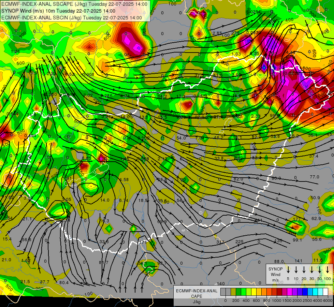Click the map value 33.6
The image size is (334, 307).
(x=104, y=242)
